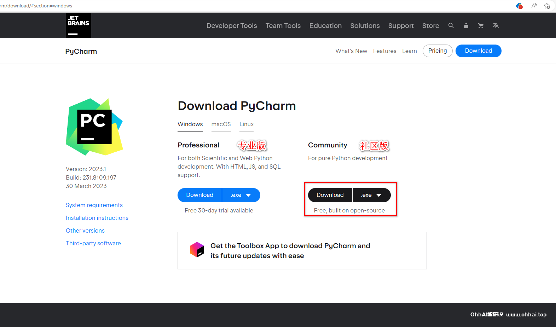556x327 pixels.
Task: Open the site search magnifier icon
Action: tap(451, 25)
